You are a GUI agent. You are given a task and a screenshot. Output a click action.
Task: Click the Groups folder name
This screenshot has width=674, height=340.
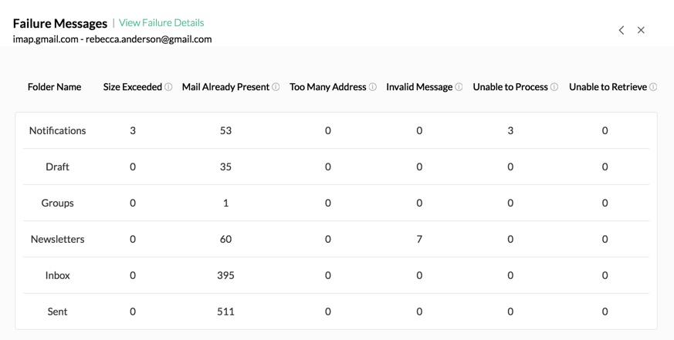pos(57,204)
